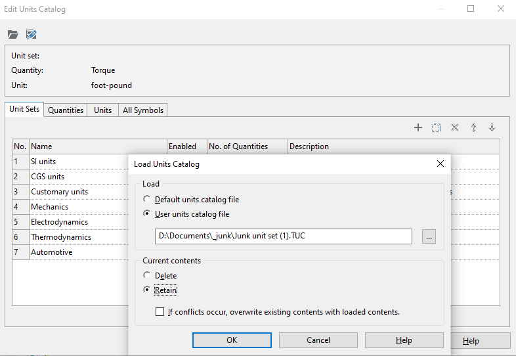Click the browse ellipsis button for file path
Screen dimensions: 516x356
(429, 236)
